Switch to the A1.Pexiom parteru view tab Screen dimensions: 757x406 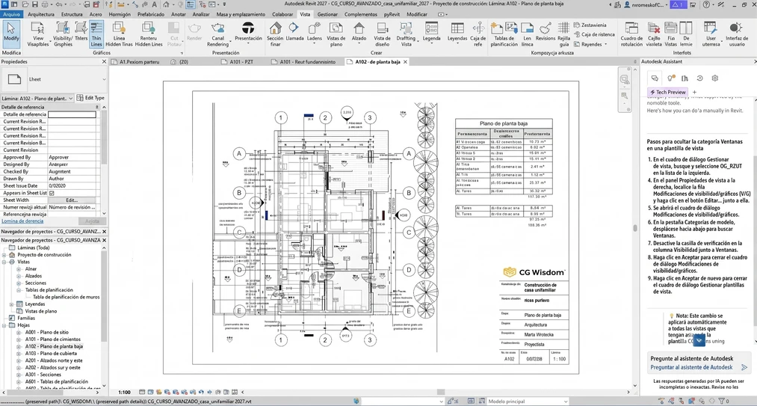point(138,62)
